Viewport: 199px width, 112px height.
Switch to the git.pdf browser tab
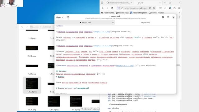[x=148, y=3]
